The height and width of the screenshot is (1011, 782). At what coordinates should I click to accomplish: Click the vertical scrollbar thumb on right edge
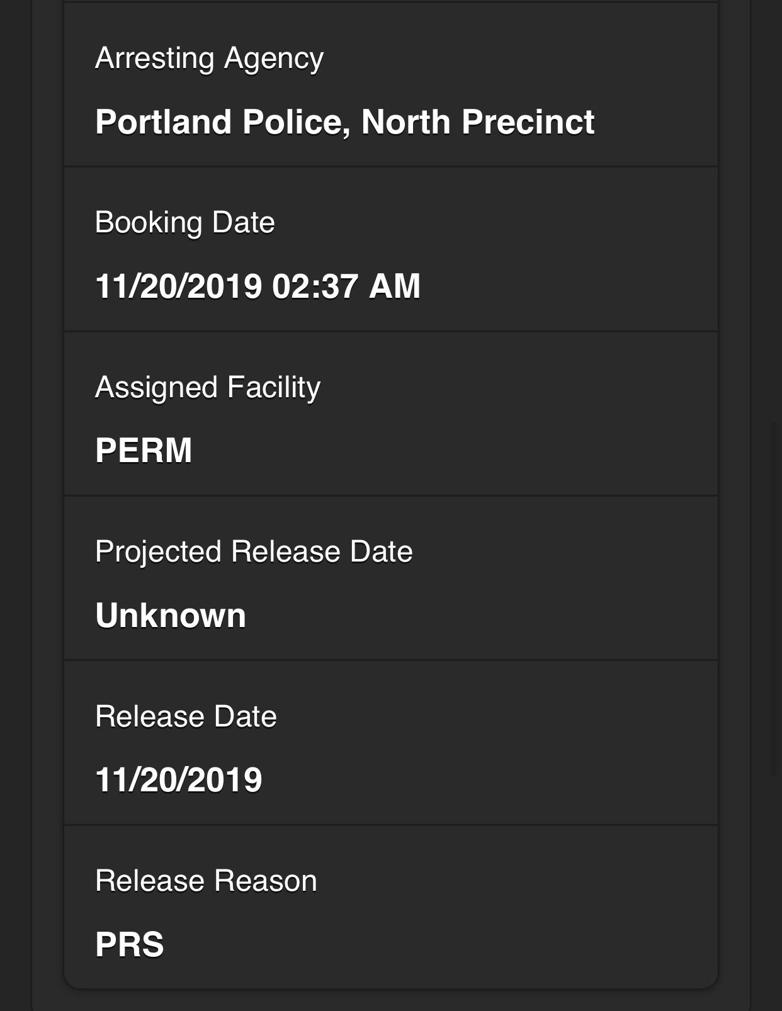(774, 598)
